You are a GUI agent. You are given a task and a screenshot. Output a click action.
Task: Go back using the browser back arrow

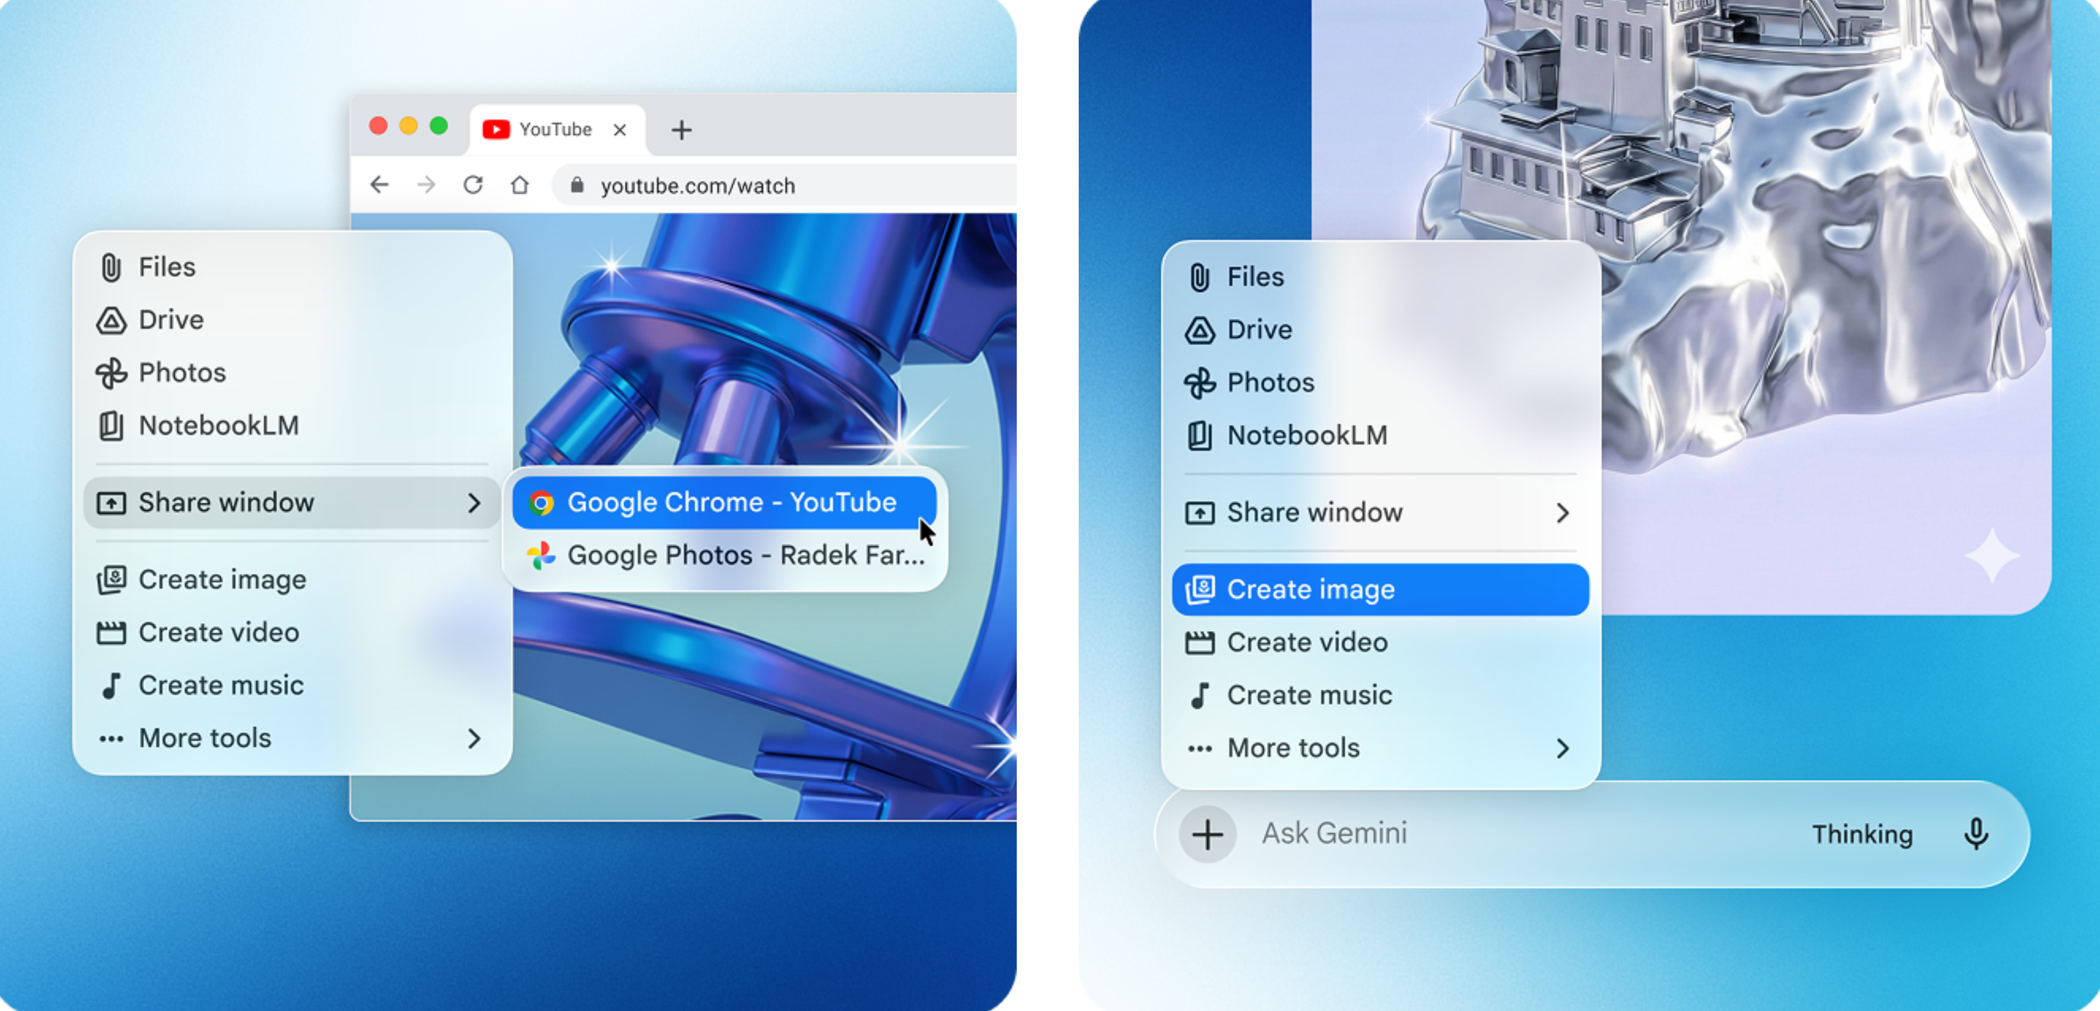379,185
